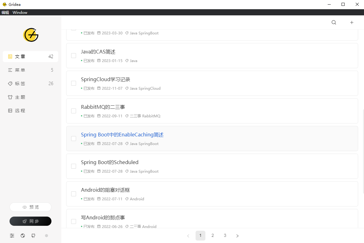Click the globe icon in sidebar footer

coord(23,236)
